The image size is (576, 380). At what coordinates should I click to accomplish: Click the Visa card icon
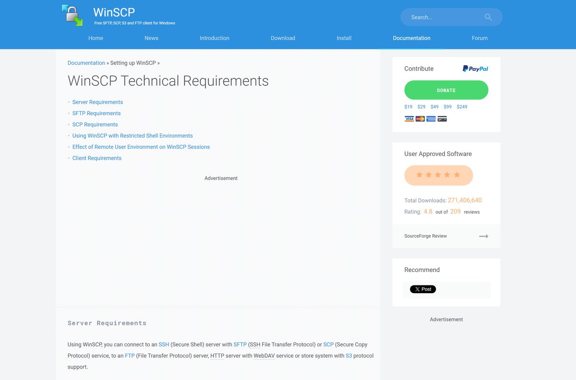point(409,119)
